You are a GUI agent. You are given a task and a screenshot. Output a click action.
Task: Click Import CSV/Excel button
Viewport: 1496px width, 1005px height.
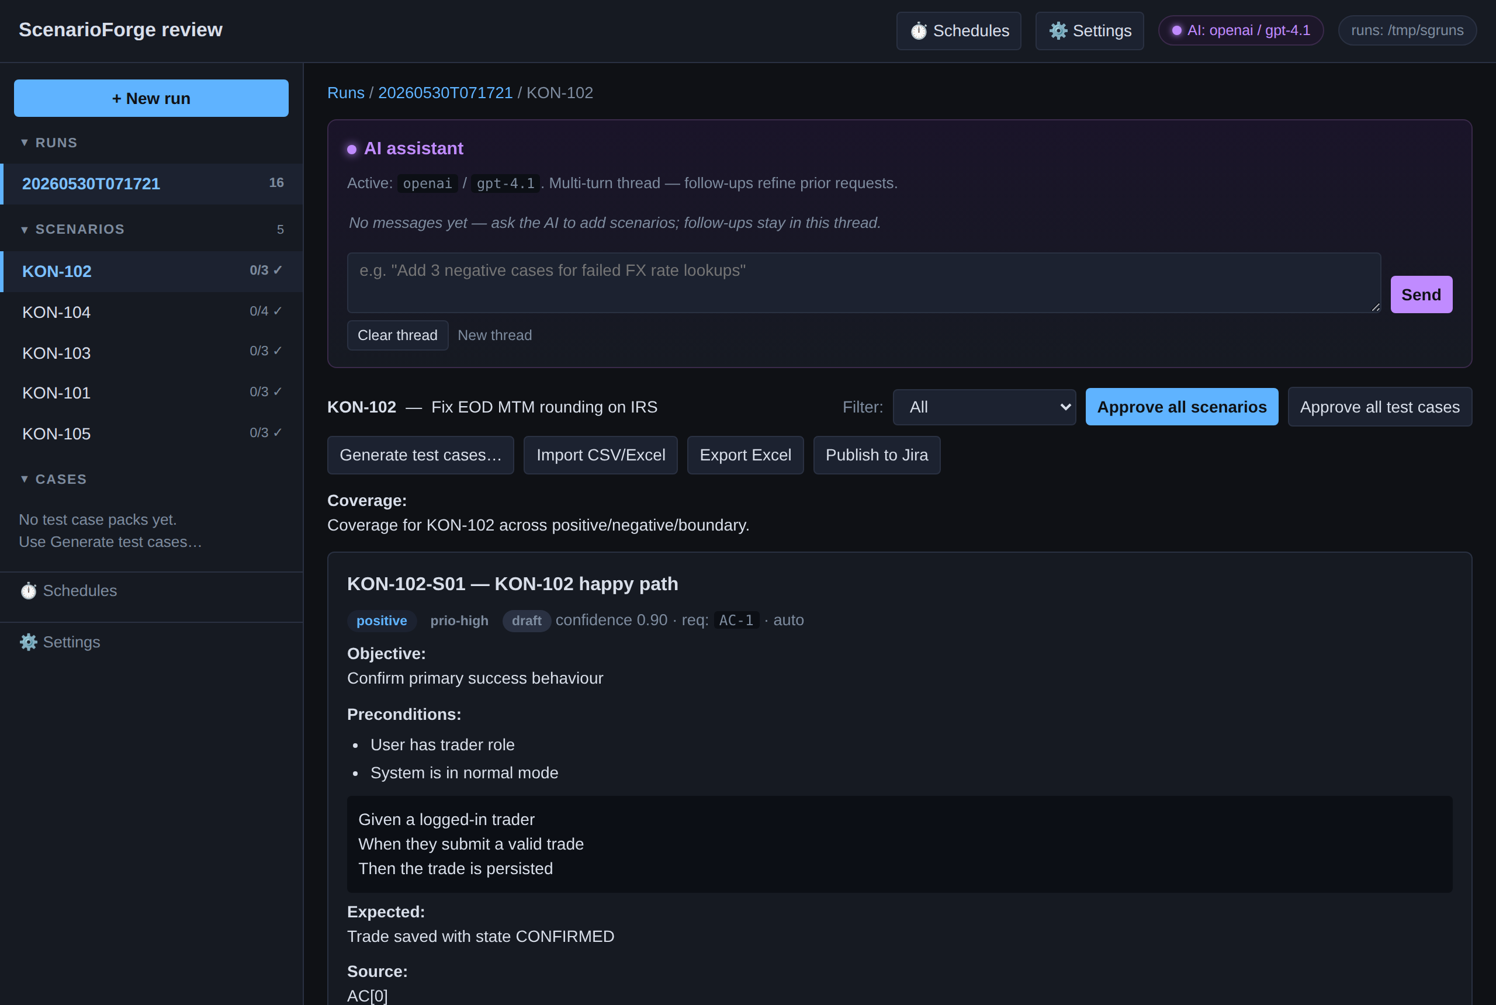[600, 455]
